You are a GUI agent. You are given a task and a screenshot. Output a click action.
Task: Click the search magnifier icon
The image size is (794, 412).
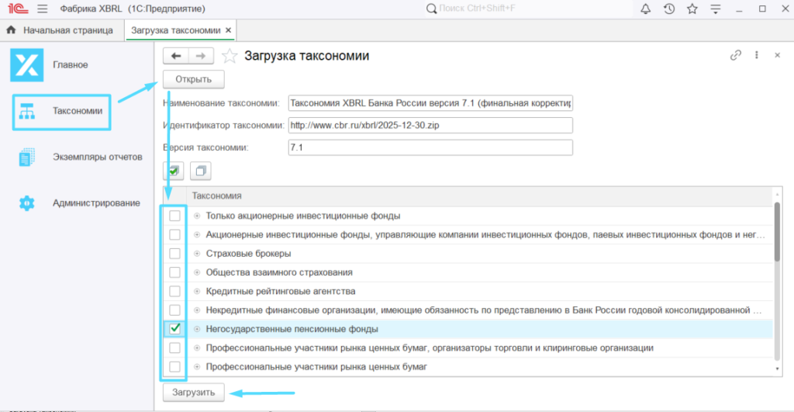(x=431, y=9)
